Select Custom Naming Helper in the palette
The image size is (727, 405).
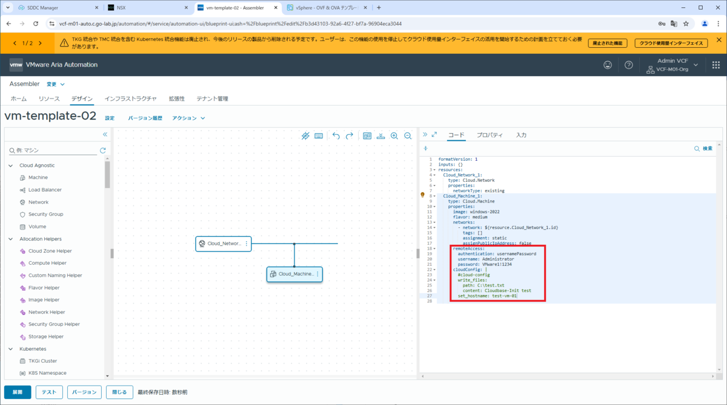click(x=54, y=276)
